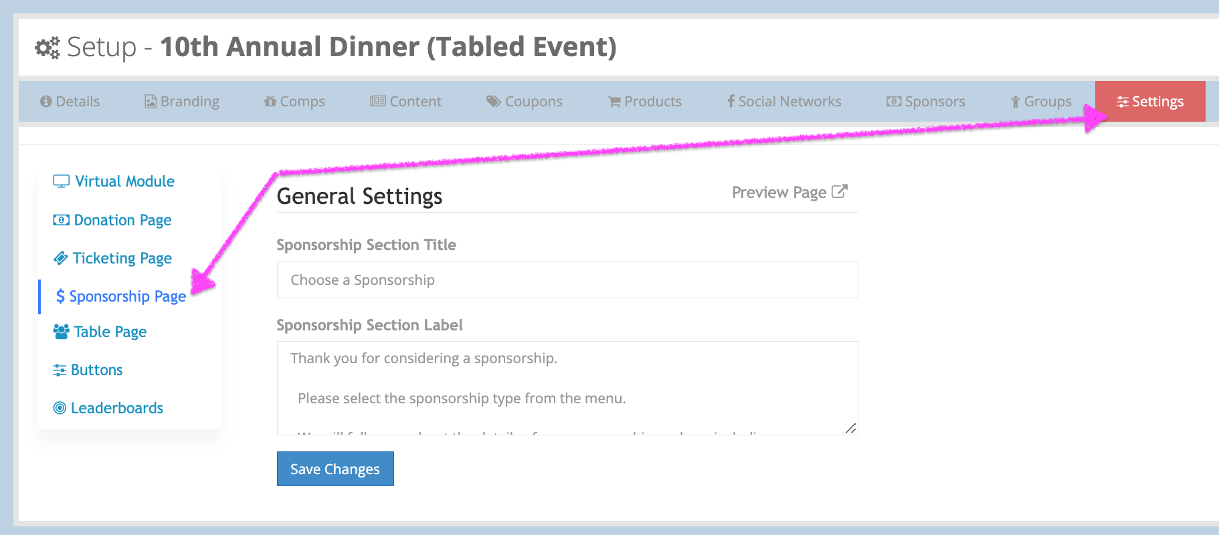Switch to the Branding tab
1219x535 pixels.
(x=182, y=102)
